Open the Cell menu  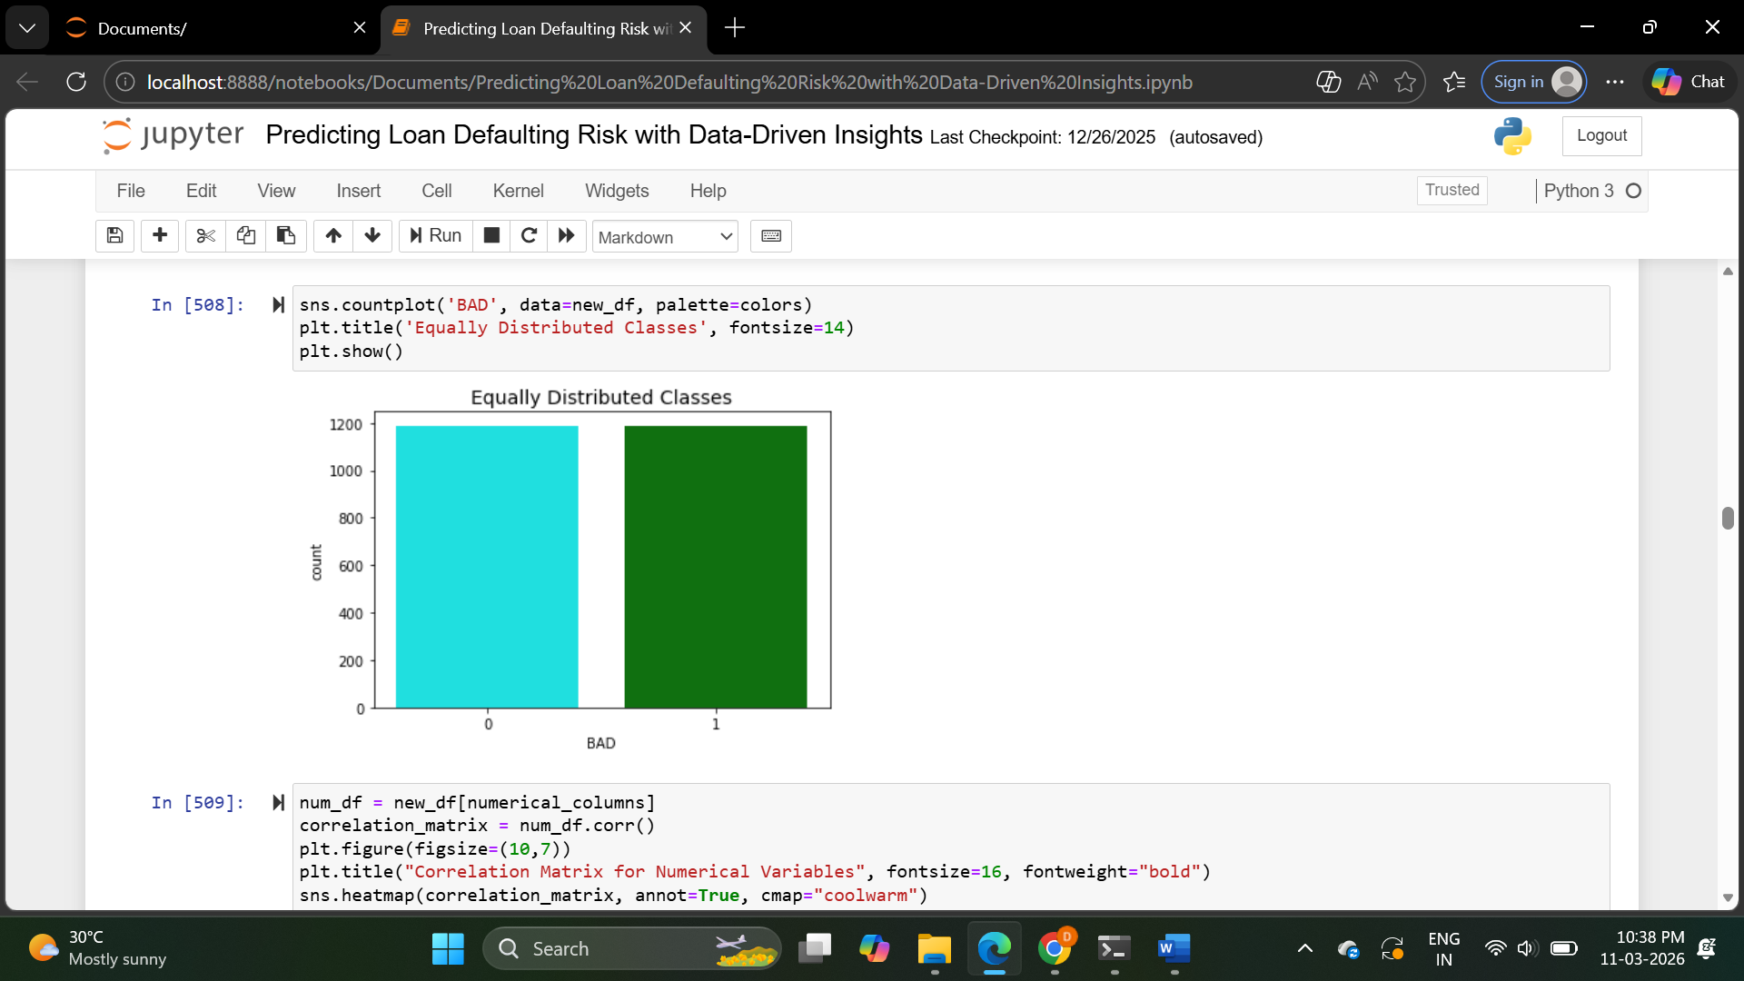(x=436, y=191)
